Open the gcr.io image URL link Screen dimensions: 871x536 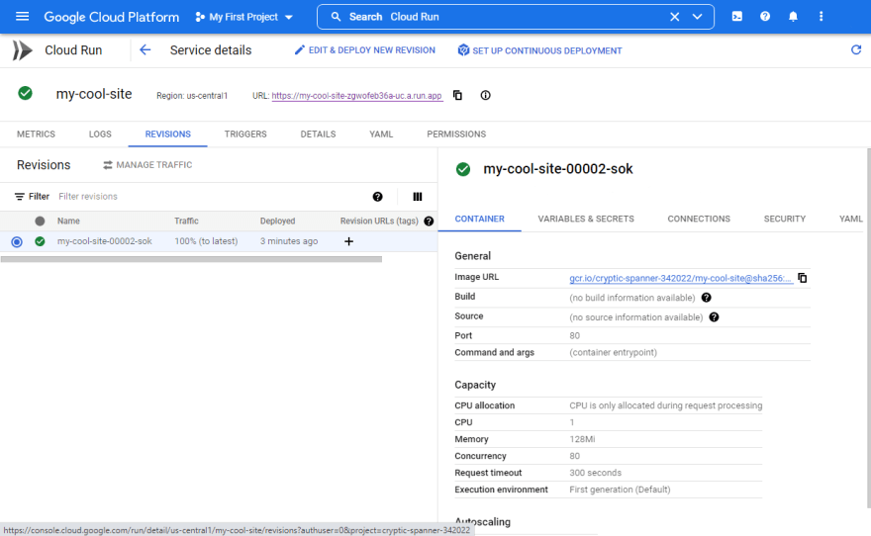coord(681,278)
